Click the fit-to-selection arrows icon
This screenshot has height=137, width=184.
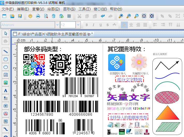tap(152, 16)
